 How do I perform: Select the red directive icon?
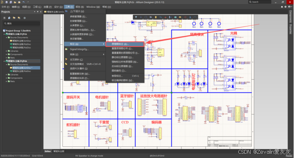point(185,17)
